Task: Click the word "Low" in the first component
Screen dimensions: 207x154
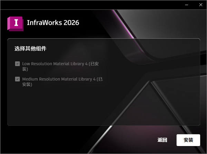Action: 26,64
